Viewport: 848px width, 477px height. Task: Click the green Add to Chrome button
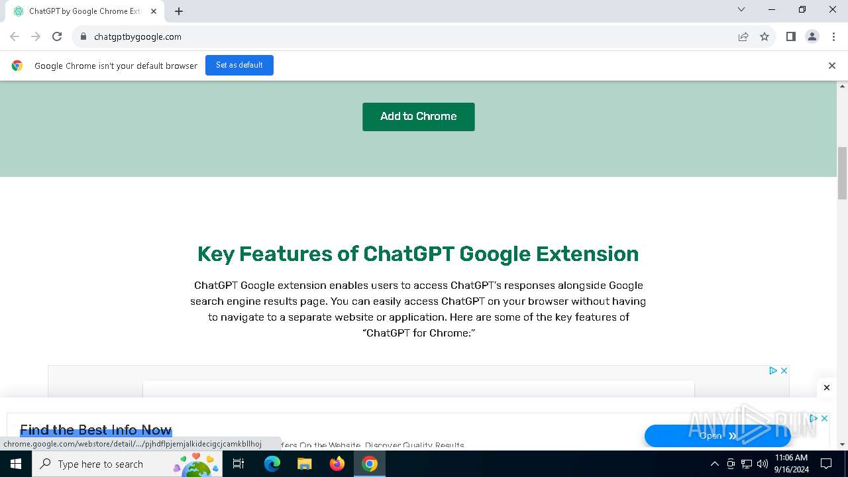[418, 117]
